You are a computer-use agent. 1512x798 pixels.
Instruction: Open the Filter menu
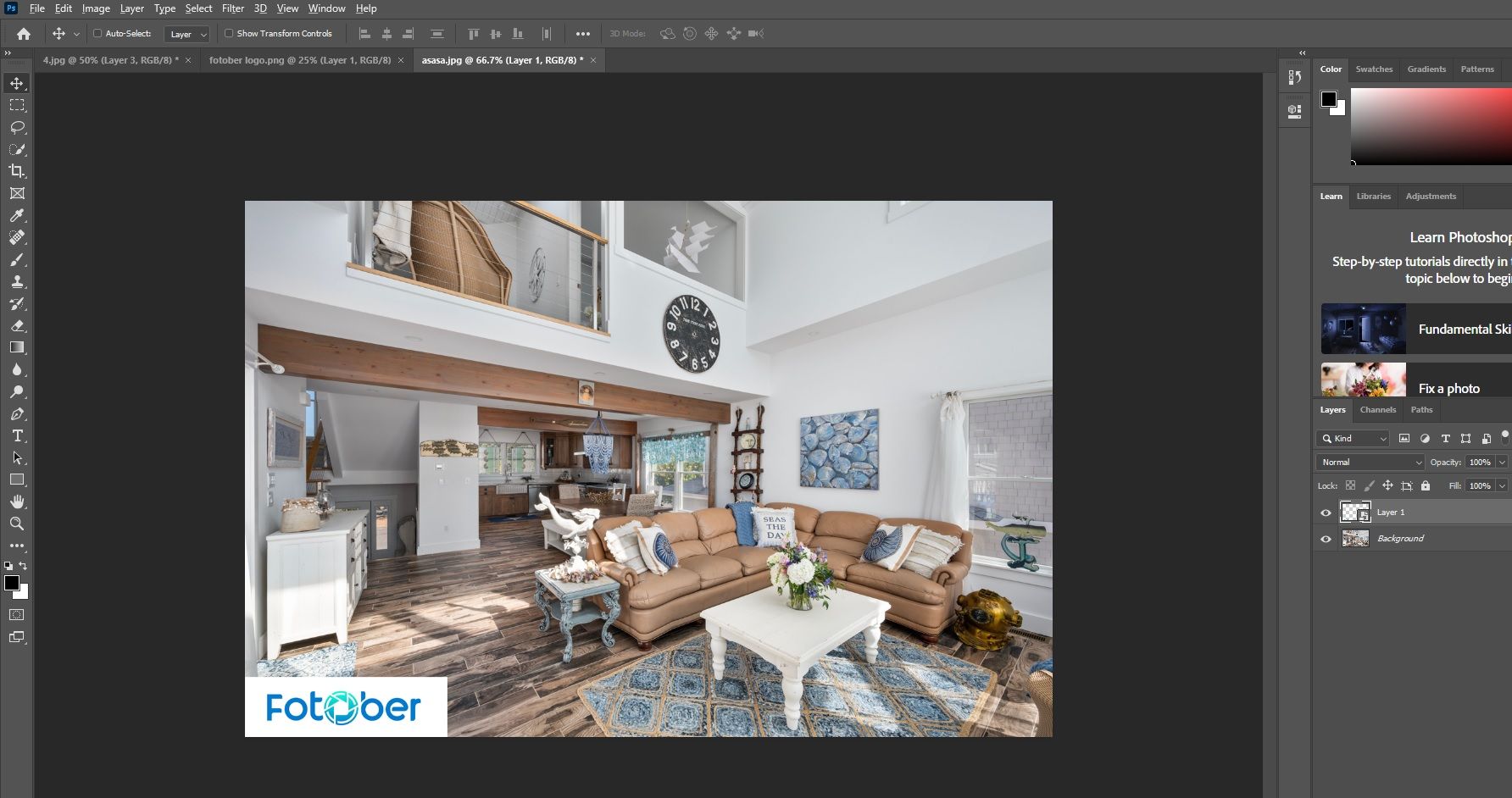tap(232, 8)
